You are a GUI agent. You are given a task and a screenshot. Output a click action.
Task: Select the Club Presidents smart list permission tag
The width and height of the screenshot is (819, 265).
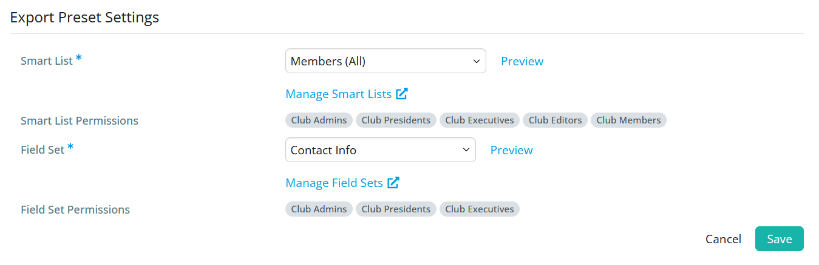click(x=396, y=120)
